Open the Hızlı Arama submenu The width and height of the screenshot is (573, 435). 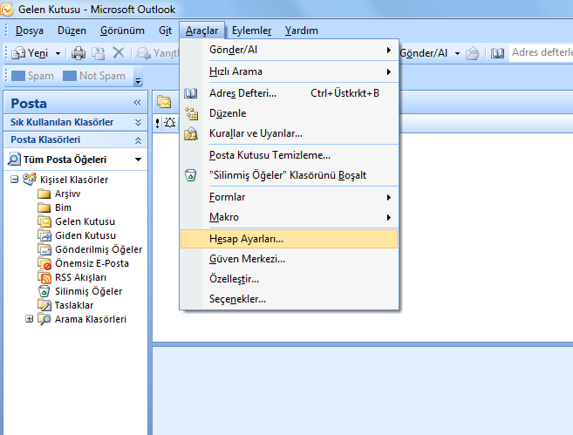click(x=289, y=71)
